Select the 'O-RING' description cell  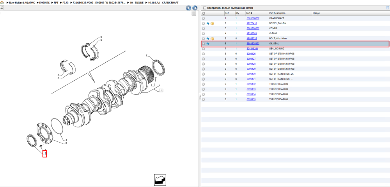tap(273, 33)
